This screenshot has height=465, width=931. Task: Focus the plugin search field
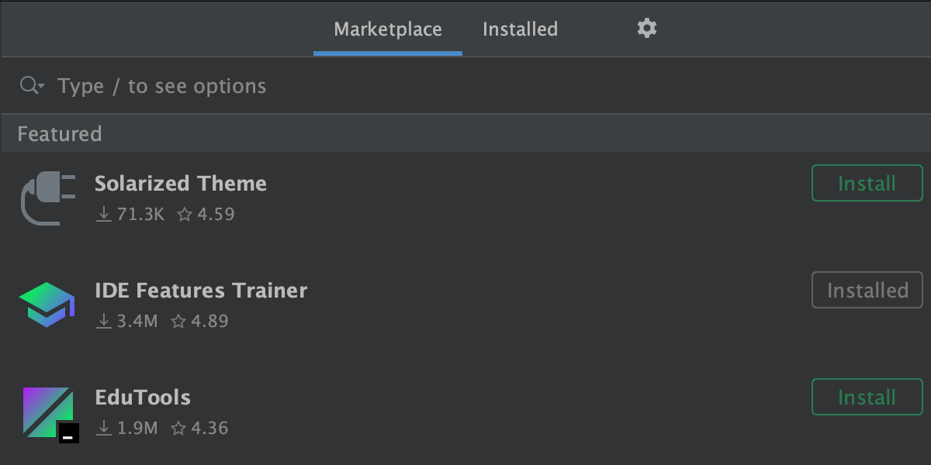coord(310,86)
